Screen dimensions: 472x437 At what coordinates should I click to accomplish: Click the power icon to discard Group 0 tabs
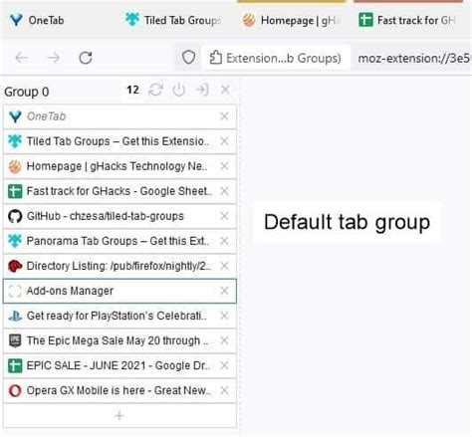178,90
